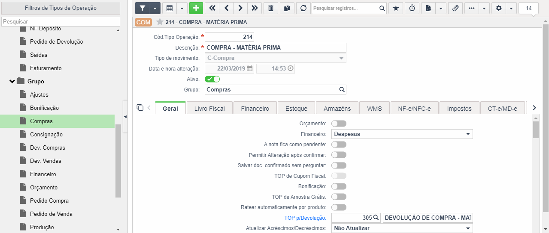Screen dimensions: 549x233
Task: Duplicate the current record
Action: pos(287,8)
